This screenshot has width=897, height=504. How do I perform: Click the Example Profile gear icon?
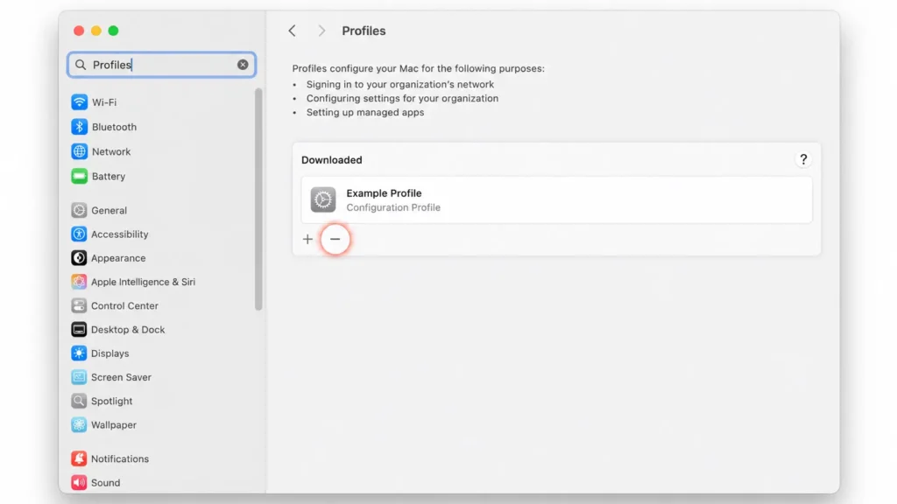[x=323, y=200]
